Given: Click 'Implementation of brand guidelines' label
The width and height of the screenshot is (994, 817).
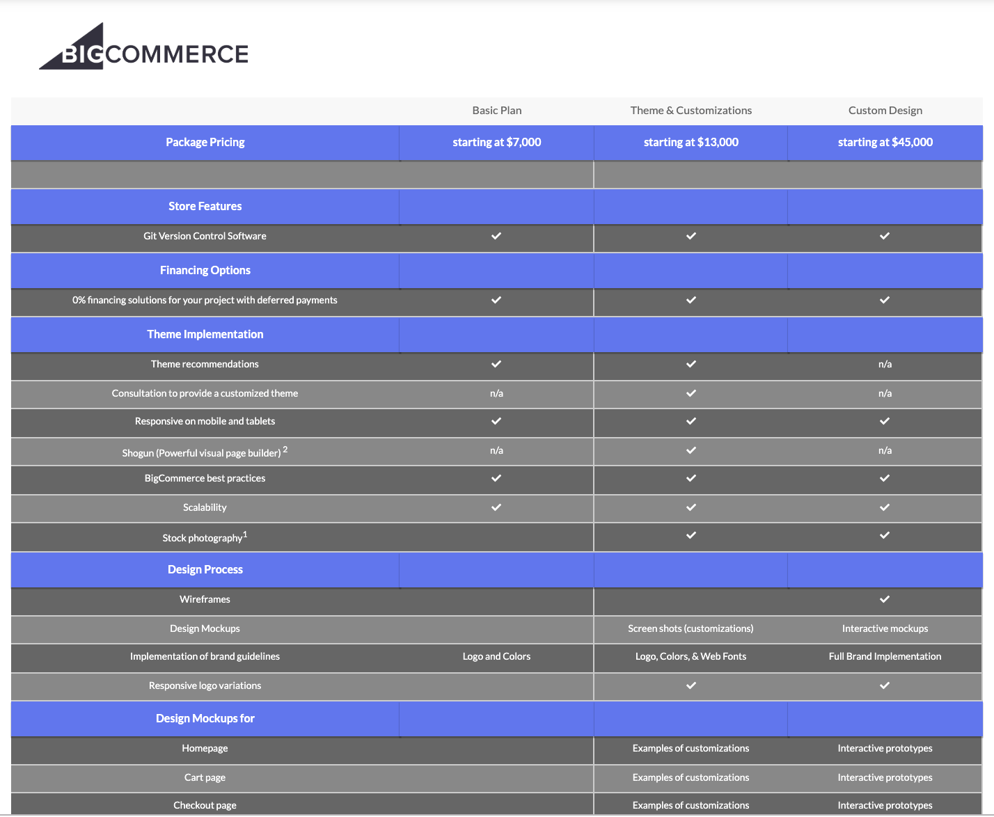Looking at the screenshot, I should [205, 656].
